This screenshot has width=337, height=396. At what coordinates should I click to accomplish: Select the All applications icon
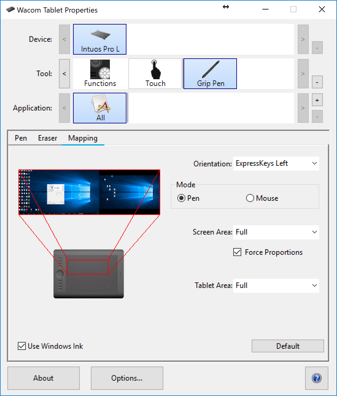pos(100,108)
